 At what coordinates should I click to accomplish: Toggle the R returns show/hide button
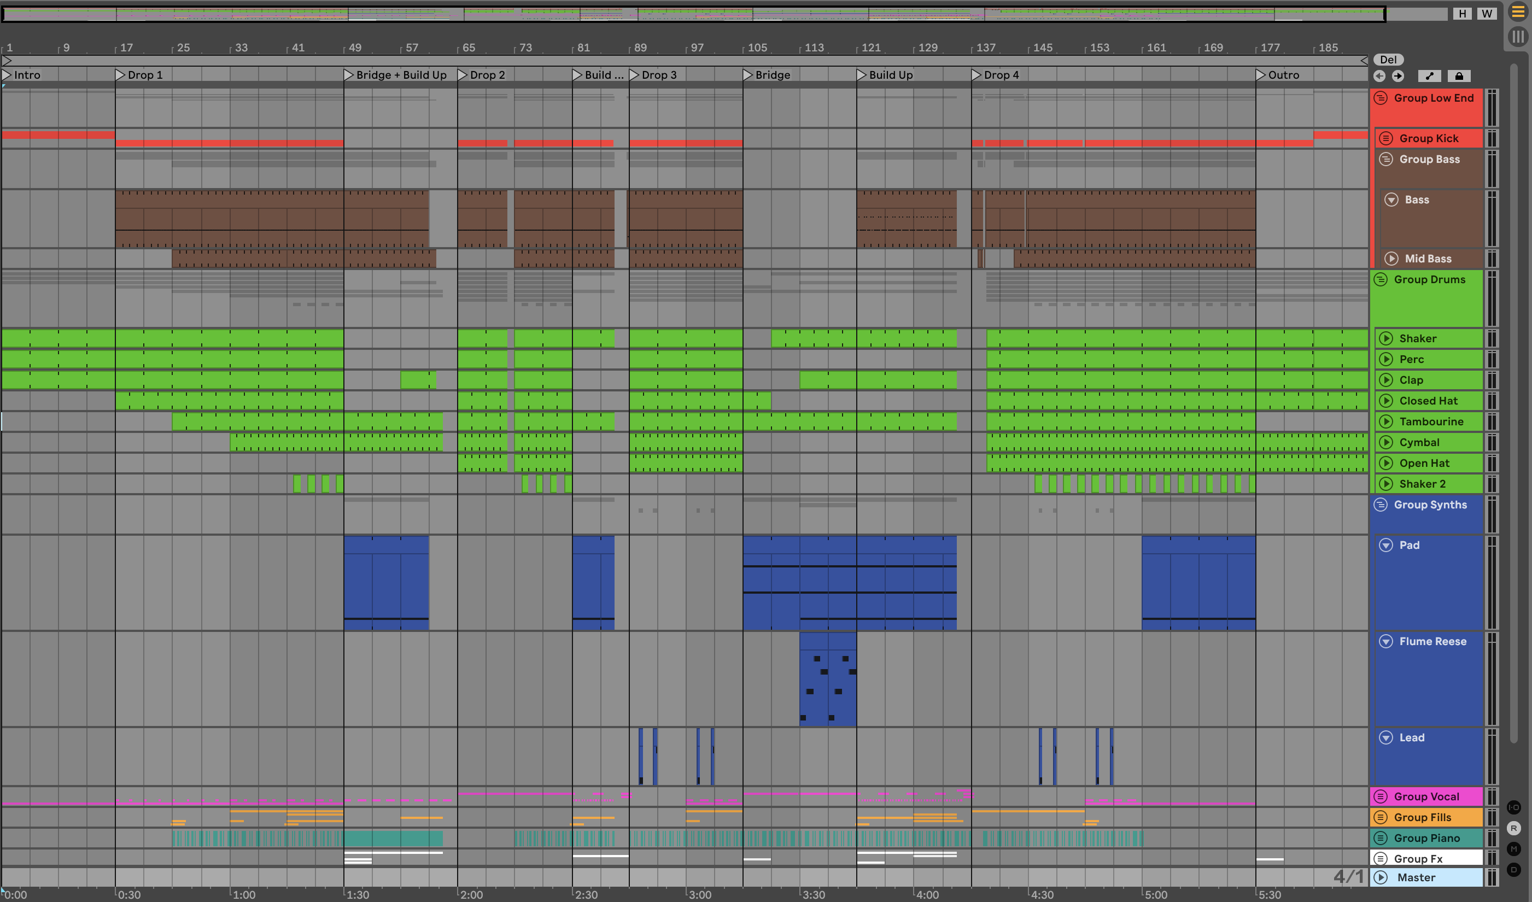(1513, 828)
